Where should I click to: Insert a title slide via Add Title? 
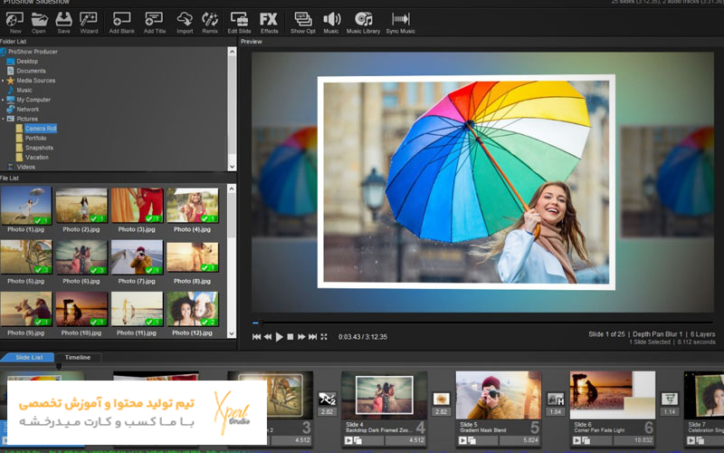[x=154, y=22]
